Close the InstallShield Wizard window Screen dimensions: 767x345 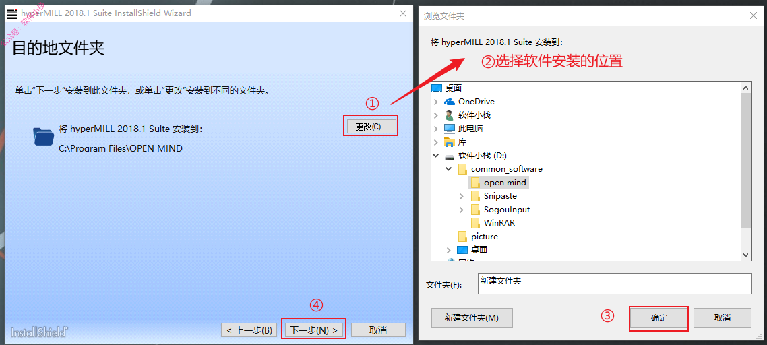click(403, 13)
